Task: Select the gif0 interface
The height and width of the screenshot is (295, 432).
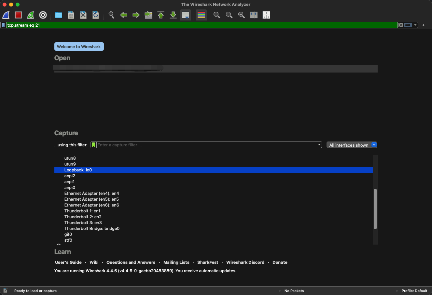Action: click(214, 234)
